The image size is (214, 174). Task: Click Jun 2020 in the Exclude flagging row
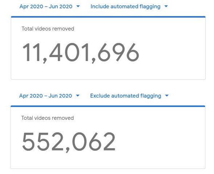[60, 96]
